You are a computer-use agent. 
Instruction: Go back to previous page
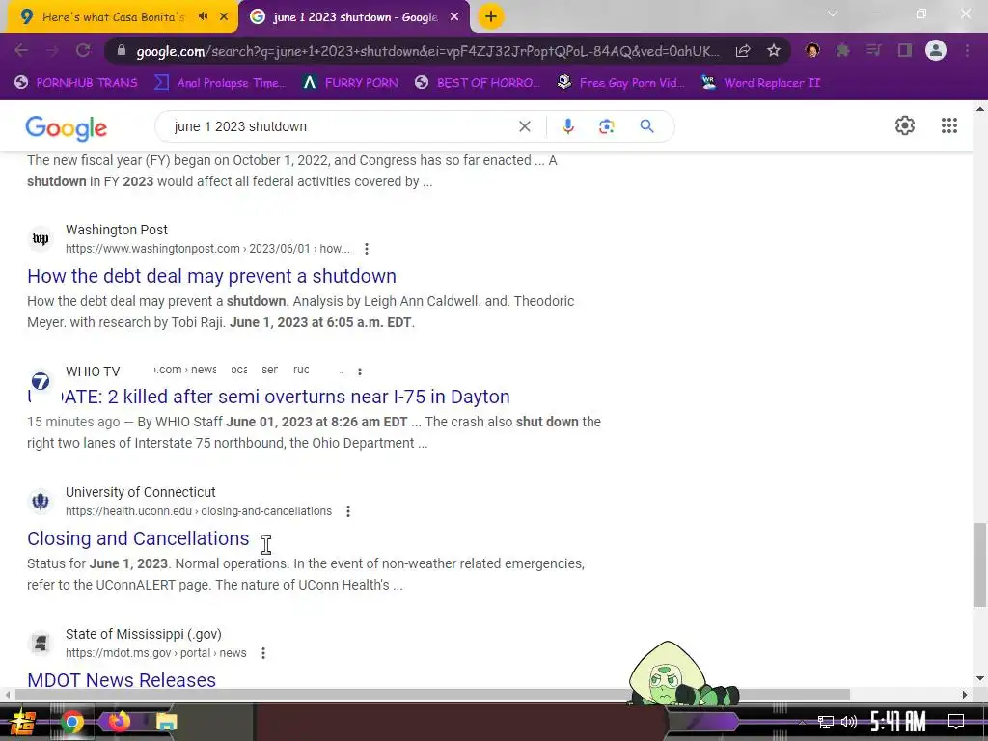(x=21, y=50)
